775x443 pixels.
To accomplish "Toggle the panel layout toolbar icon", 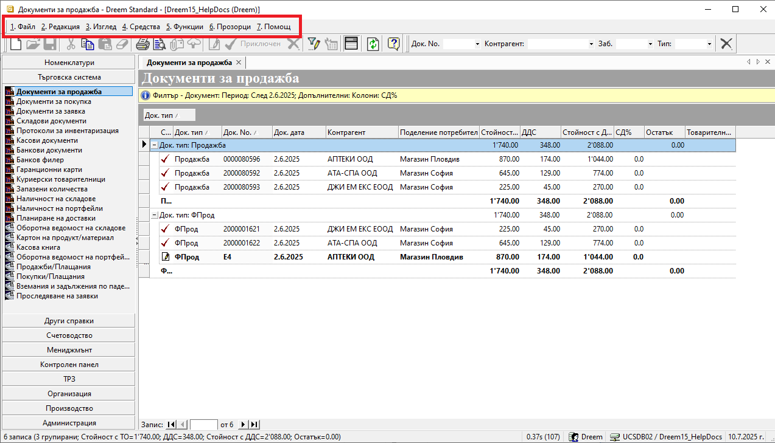I will [351, 44].
